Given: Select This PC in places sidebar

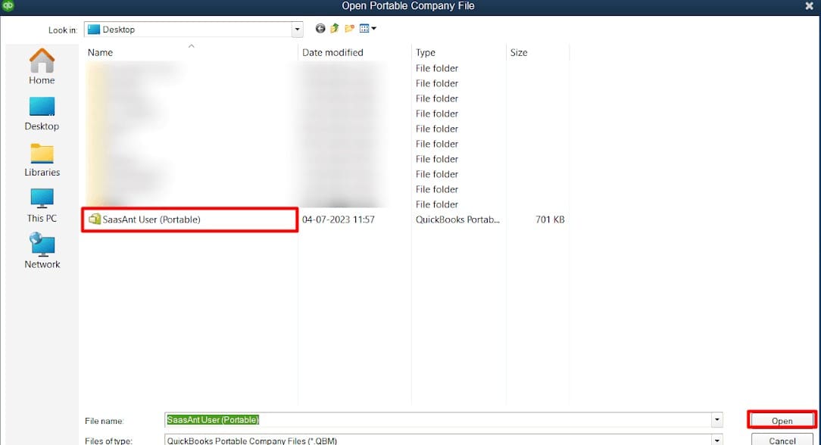Looking at the screenshot, I should (x=42, y=206).
